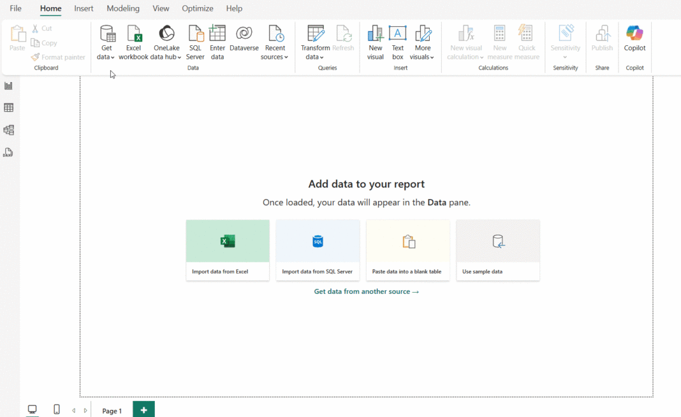Click the Enter data icon
The width and height of the screenshot is (681, 417).
point(217,34)
